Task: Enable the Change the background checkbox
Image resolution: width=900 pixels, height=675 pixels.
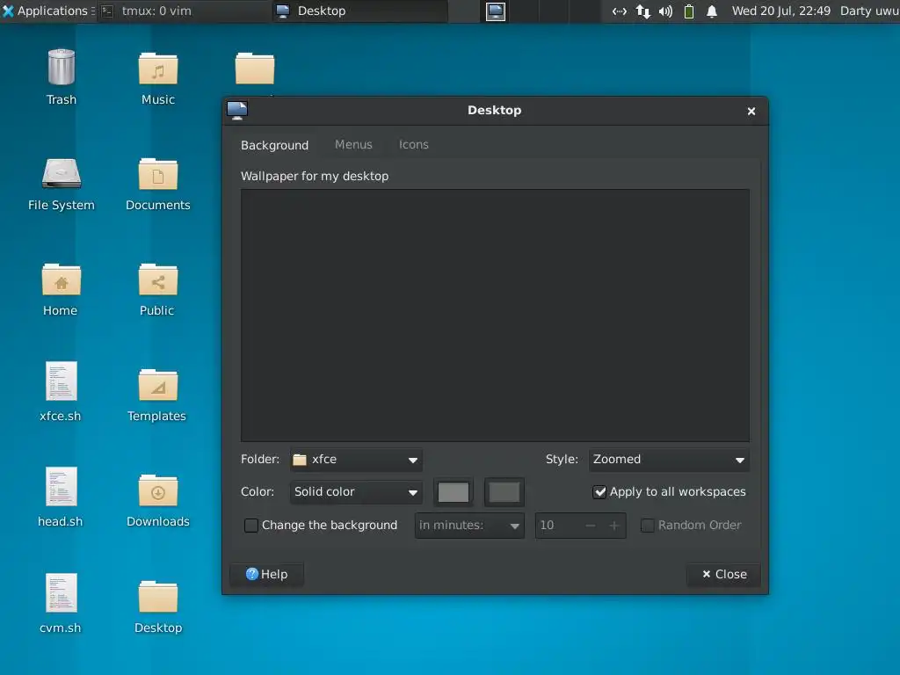Action: point(250,526)
